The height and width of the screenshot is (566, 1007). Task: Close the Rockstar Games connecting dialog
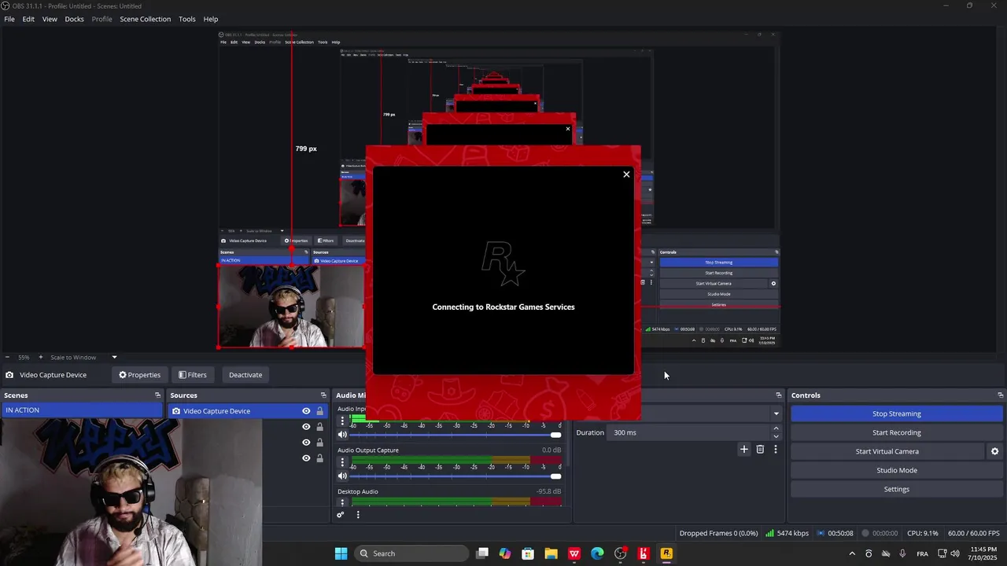[626, 175]
